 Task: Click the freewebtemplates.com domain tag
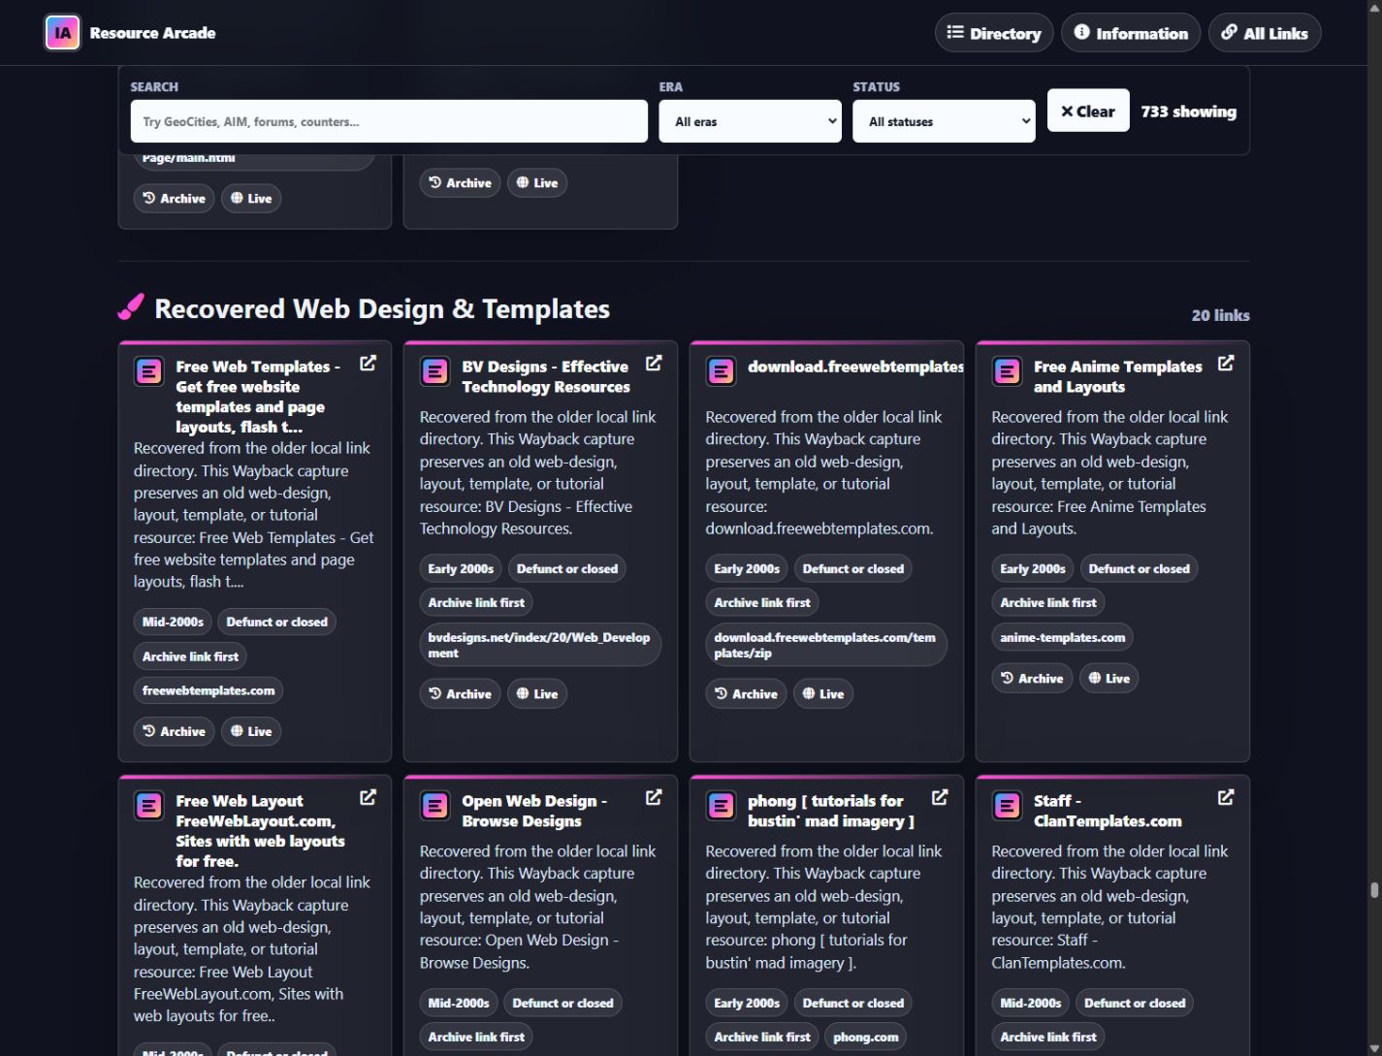pos(209,690)
